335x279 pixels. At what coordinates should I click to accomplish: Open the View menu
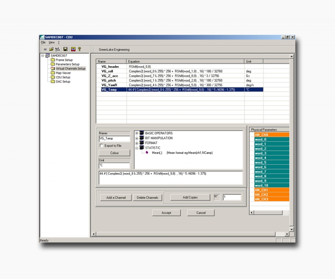pos(52,42)
